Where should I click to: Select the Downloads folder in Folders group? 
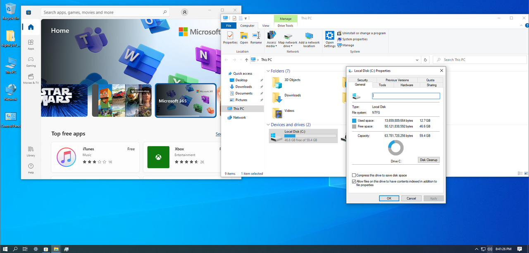click(x=286, y=97)
